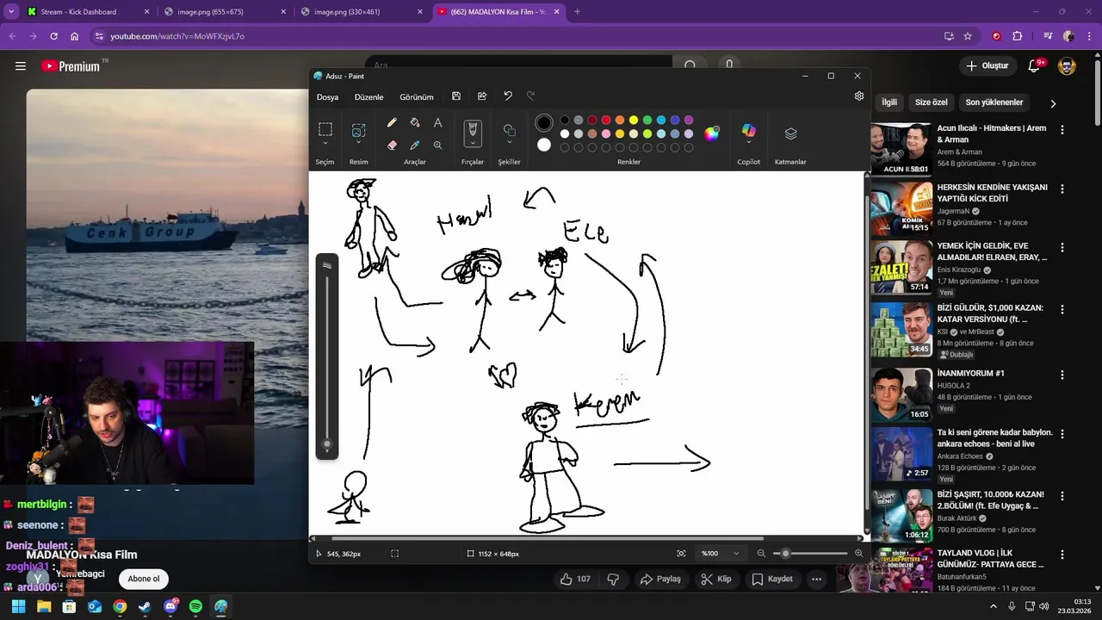This screenshot has height=620, width=1102.
Task: Click the Redo arrow in Paint
Action: click(x=530, y=96)
